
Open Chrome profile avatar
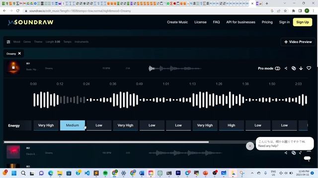307,11
